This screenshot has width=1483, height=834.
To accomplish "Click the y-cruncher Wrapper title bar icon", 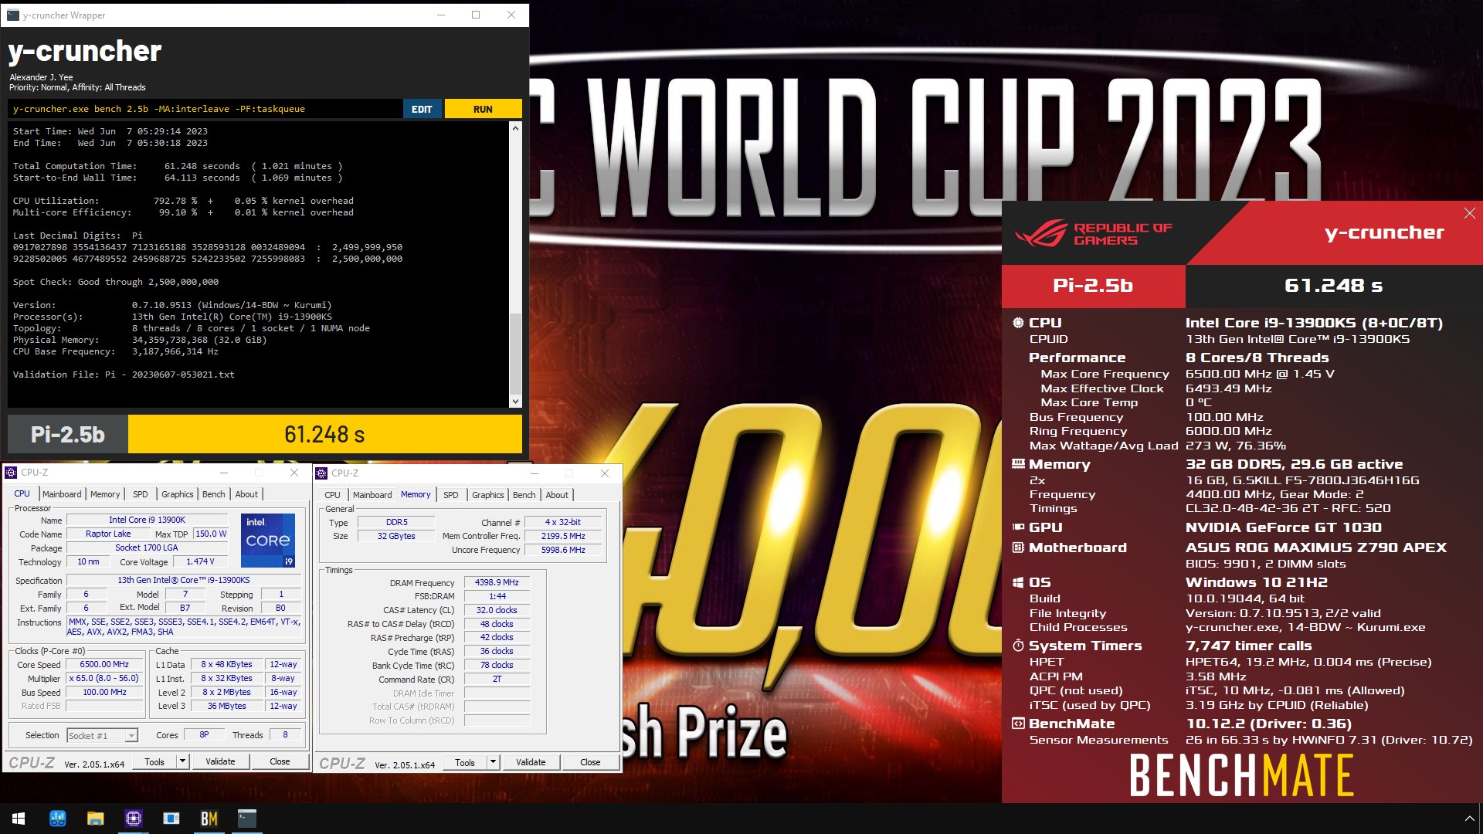I will tap(12, 15).
